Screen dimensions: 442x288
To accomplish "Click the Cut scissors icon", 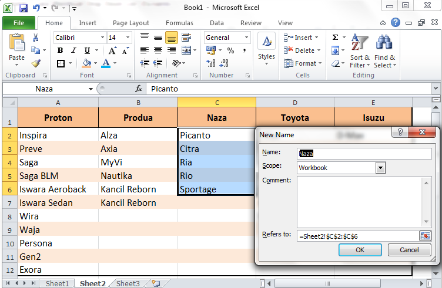I will click(35, 38).
